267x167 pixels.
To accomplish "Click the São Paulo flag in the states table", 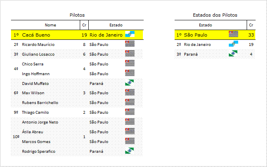I will (x=233, y=34).
